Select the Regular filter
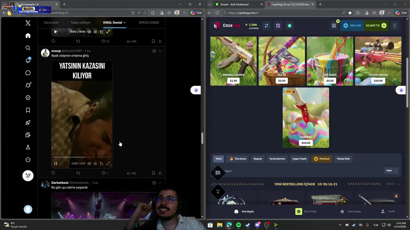The image size is (410, 230). 258,159
